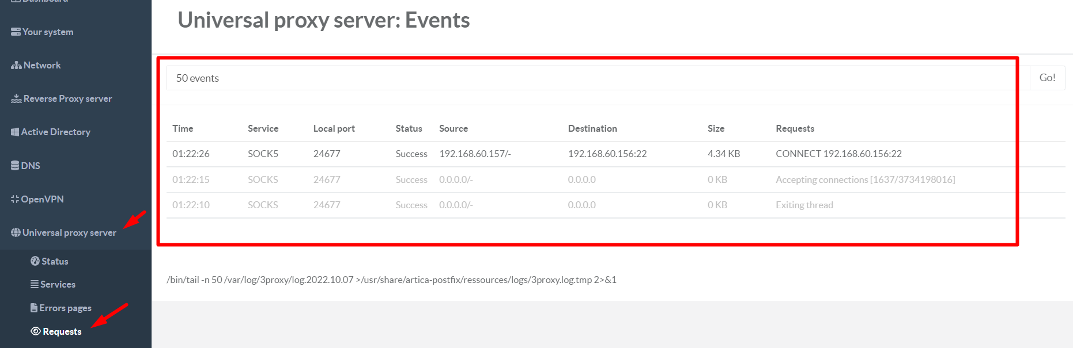This screenshot has width=1073, height=348.
Task: Click the Requests eye icon
Action: 36,331
